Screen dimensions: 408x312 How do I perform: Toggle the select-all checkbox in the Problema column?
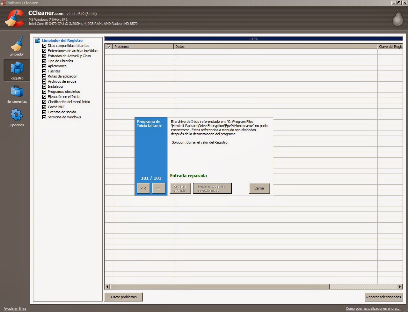(x=108, y=46)
